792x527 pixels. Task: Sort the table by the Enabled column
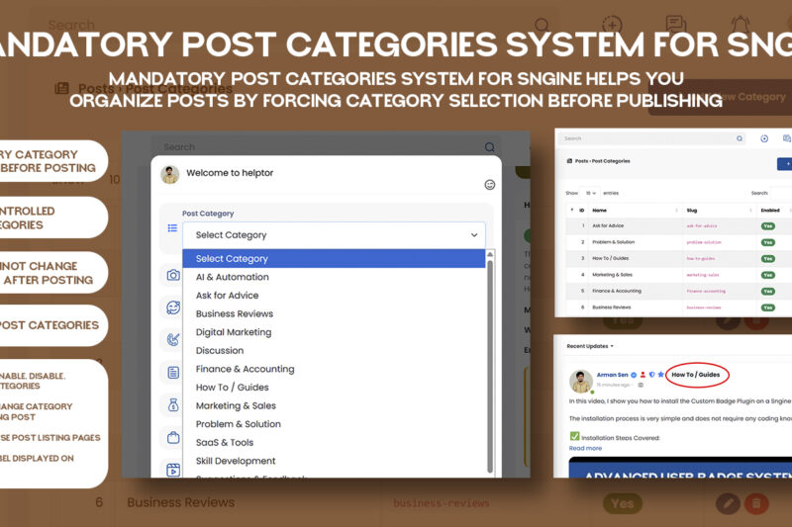771,211
